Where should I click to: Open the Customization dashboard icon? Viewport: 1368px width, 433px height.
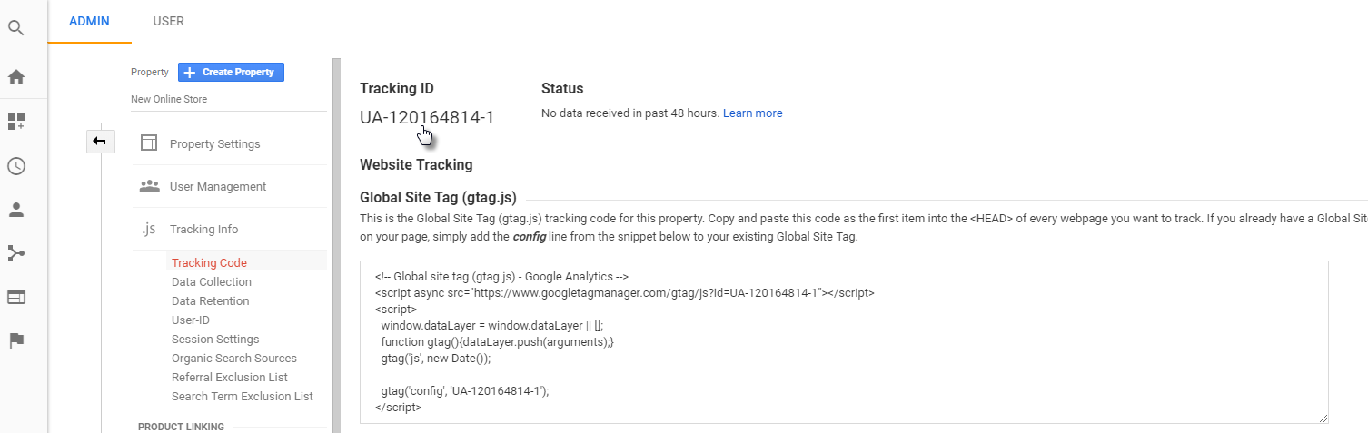coord(15,121)
